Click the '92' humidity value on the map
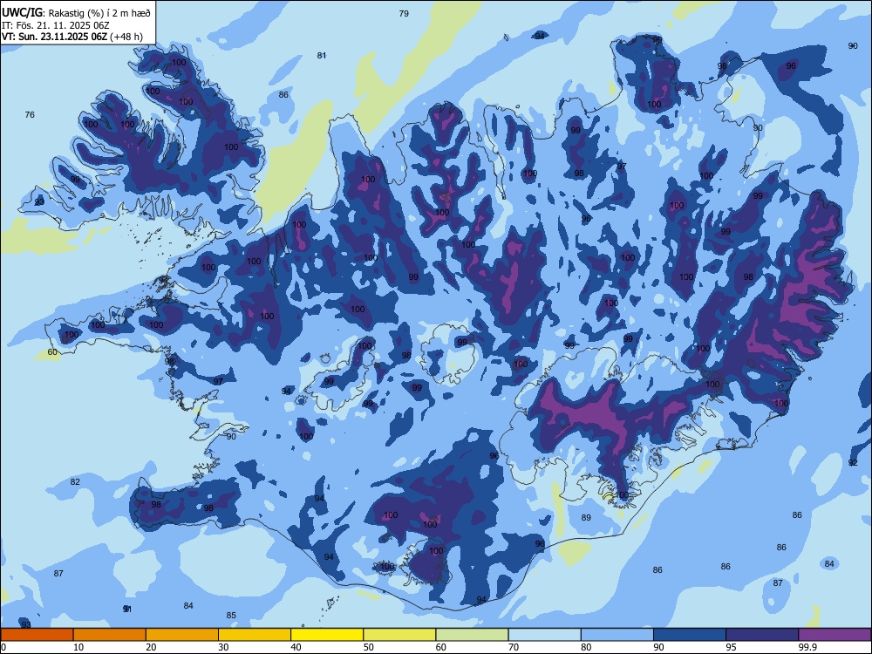Screen dimensions: 872x654 [853, 463]
